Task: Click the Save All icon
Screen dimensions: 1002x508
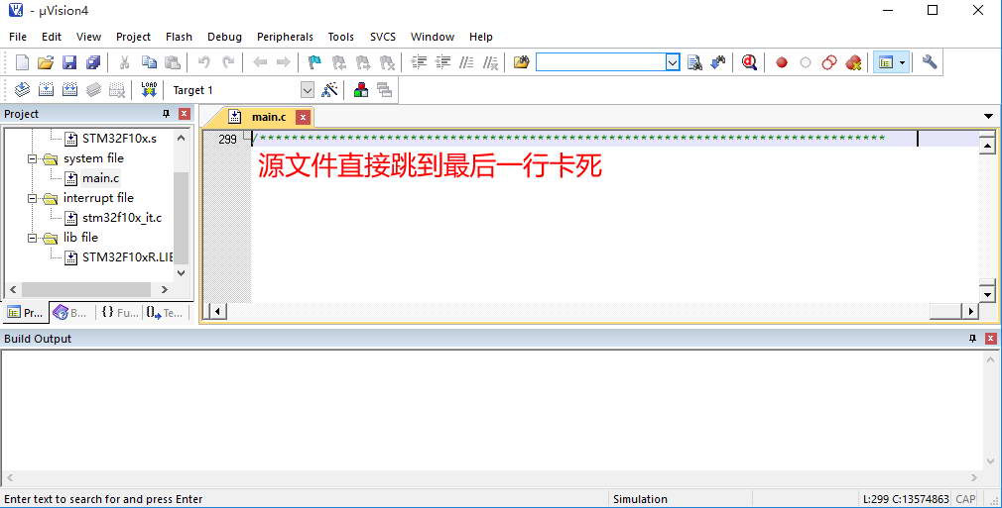Action: point(93,62)
